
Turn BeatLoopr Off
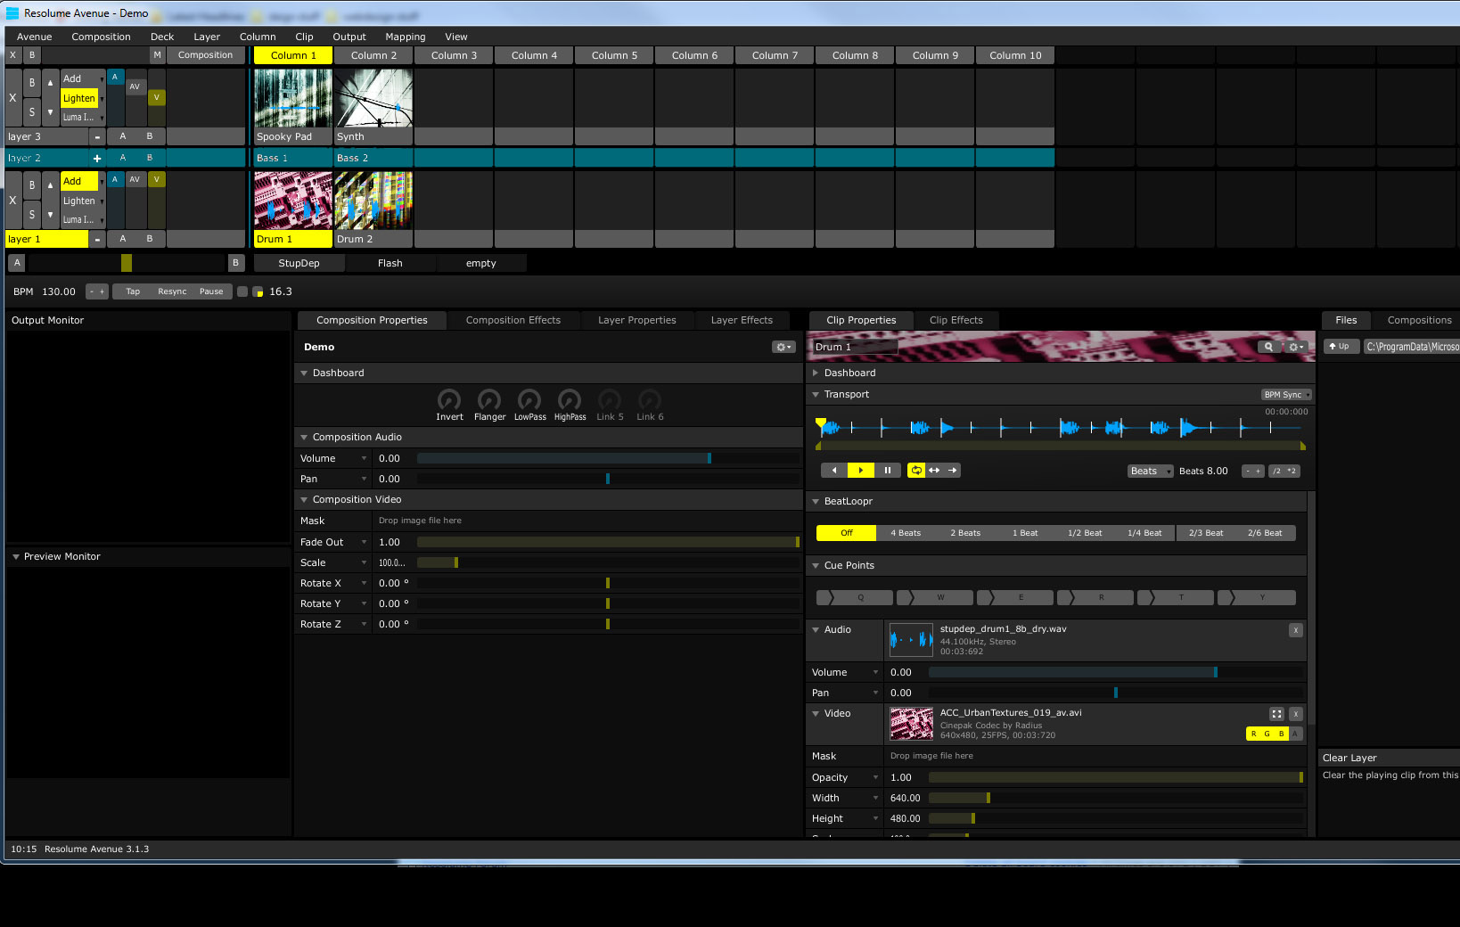844,532
